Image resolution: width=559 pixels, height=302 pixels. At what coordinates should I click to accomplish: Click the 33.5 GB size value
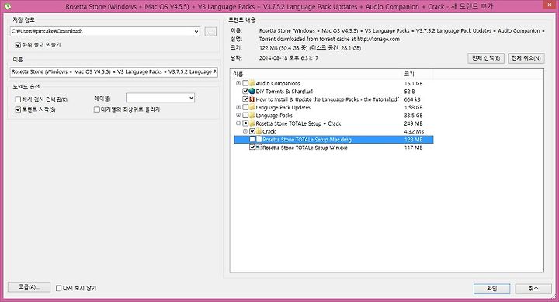click(413, 116)
